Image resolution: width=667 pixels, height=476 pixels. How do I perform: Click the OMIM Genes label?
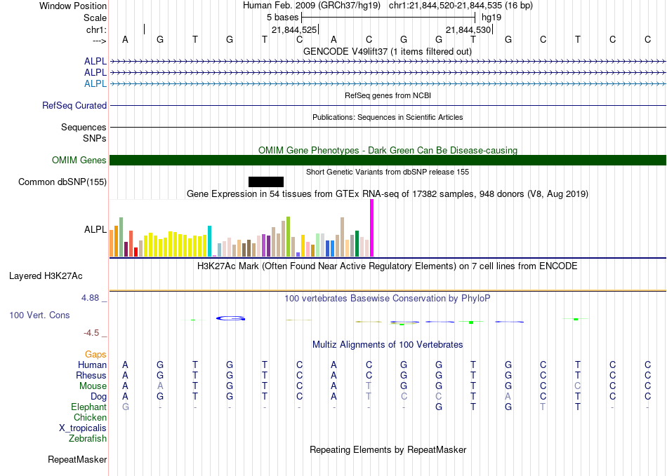click(79, 160)
